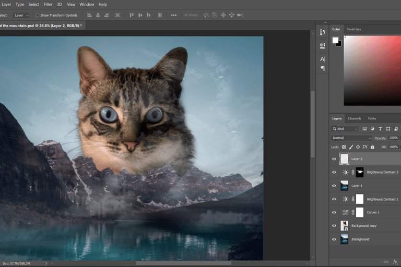The image size is (401, 267).
Task: Hide Brightness/Contrast 1 layer eye
Action: [334, 199]
